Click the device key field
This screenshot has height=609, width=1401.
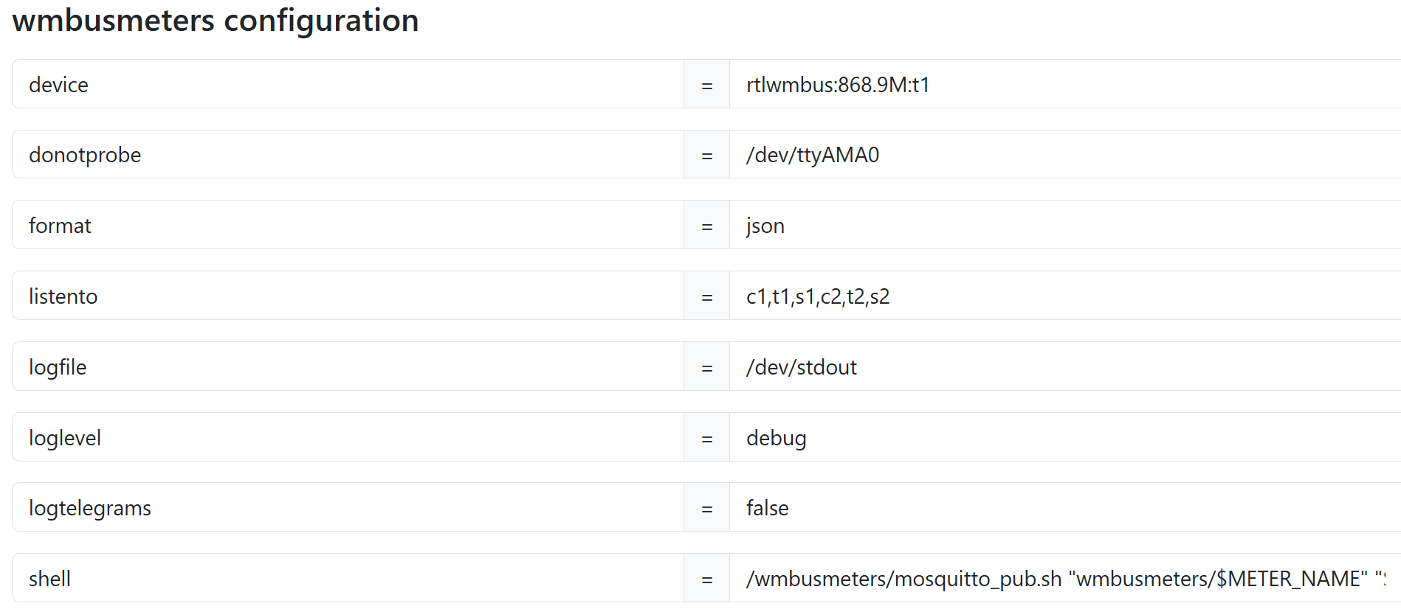(x=348, y=84)
